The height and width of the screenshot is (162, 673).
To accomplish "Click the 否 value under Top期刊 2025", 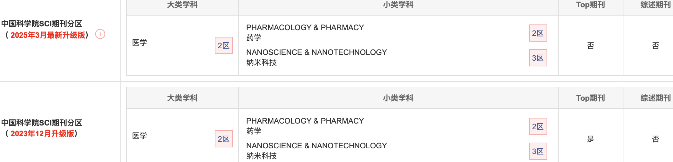I will click(x=591, y=45).
